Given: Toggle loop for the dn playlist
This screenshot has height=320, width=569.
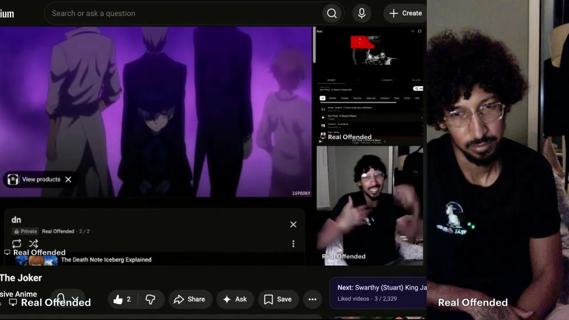Looking at the screenshot, I should click(16, 244).
